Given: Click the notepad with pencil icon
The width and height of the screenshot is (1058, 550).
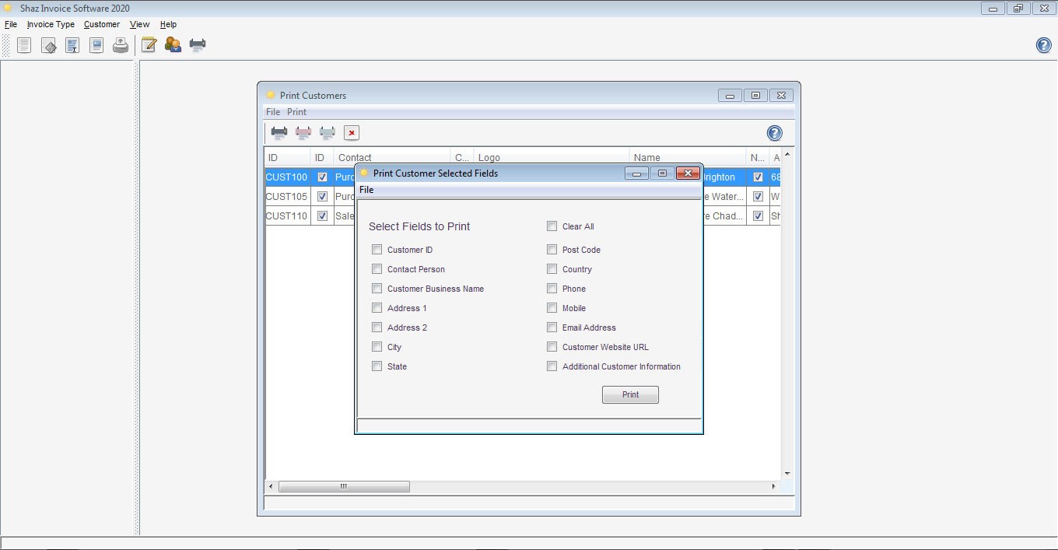Looking at the screenshot, I should tap(149, 45).
